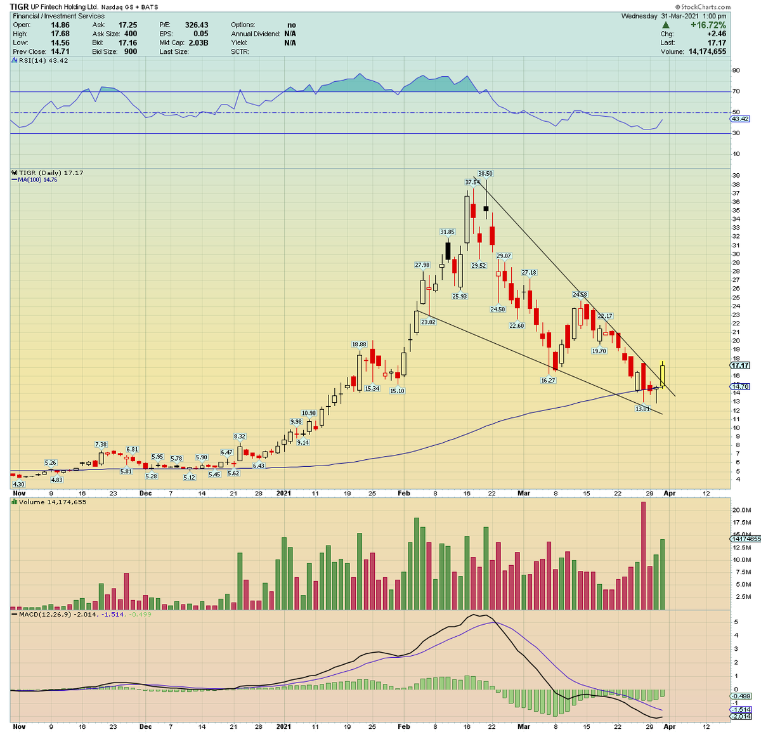Click the header Volume value 14,174,655
761x732 pixels.
708,52
